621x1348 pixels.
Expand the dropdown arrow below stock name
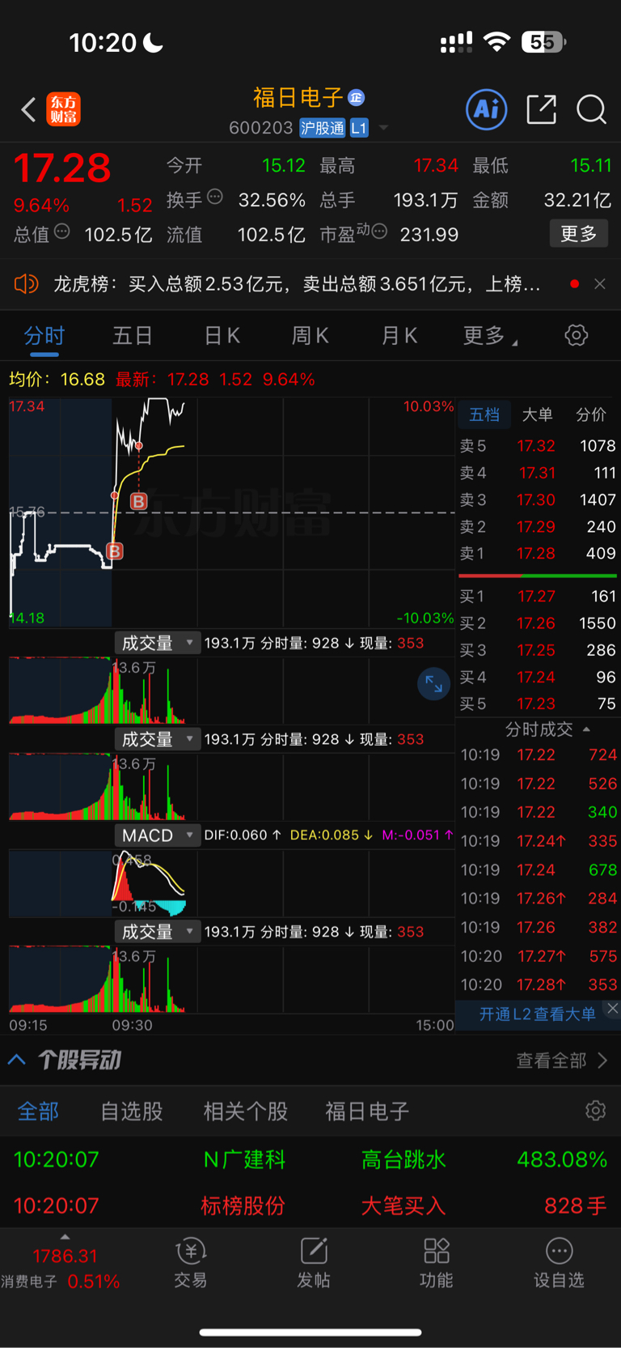384,128
